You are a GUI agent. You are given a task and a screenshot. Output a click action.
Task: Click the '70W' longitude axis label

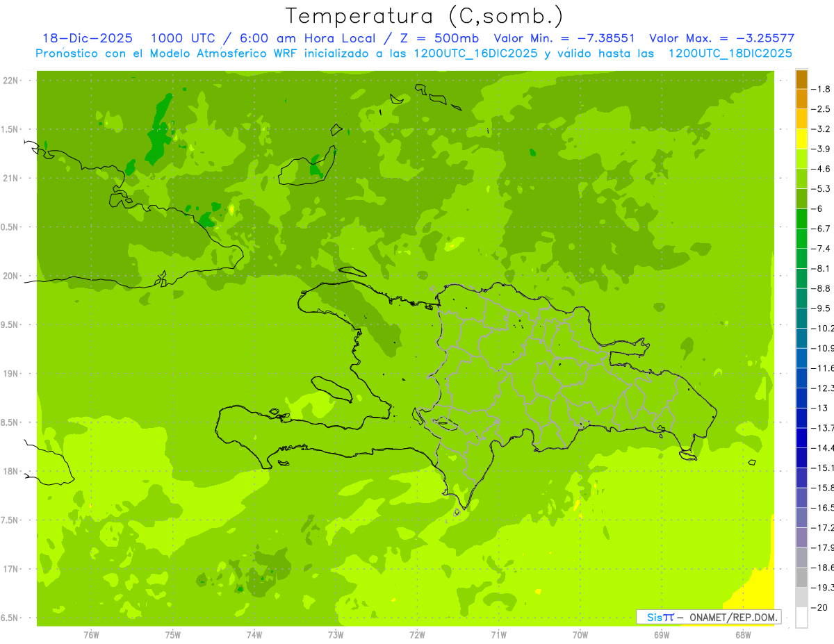click(x=580, y=634)
